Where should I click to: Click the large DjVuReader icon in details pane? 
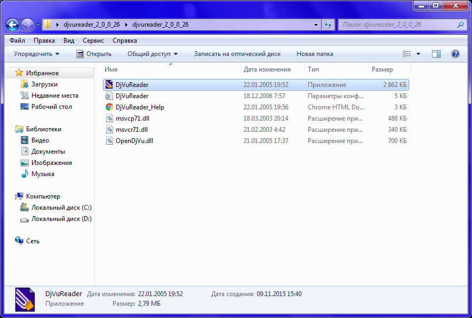click(x=25, y=300)
